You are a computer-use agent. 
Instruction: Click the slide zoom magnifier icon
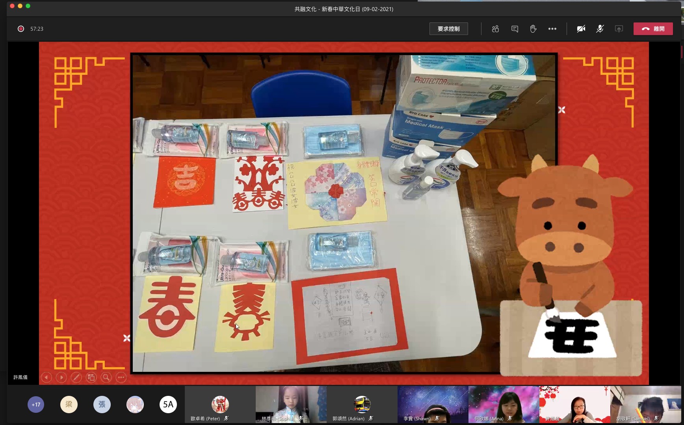[x=106, y=377]
